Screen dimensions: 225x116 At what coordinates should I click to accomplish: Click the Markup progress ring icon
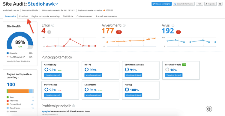point(127,89)
